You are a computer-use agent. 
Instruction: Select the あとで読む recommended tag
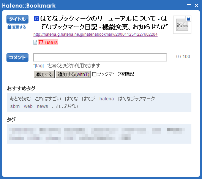tap(21, 99)
